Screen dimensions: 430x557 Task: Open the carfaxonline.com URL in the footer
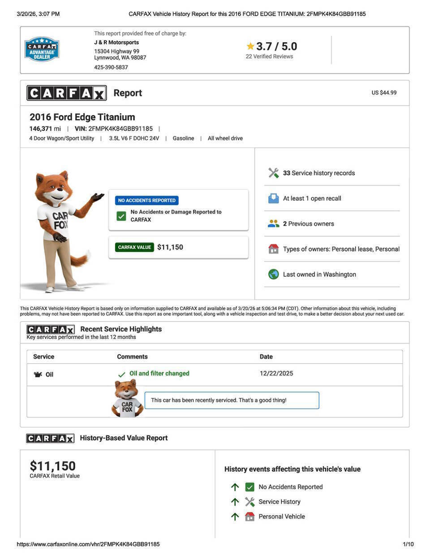click(88, 544)
